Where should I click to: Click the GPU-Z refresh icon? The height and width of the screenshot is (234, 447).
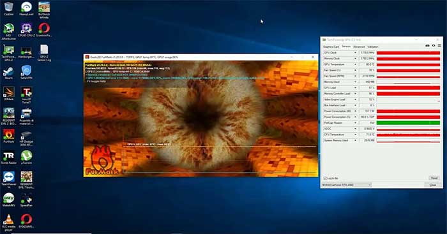point(434,45)
